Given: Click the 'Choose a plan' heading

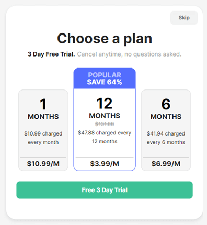Looking at the screenshot, I should coord(105,39).
